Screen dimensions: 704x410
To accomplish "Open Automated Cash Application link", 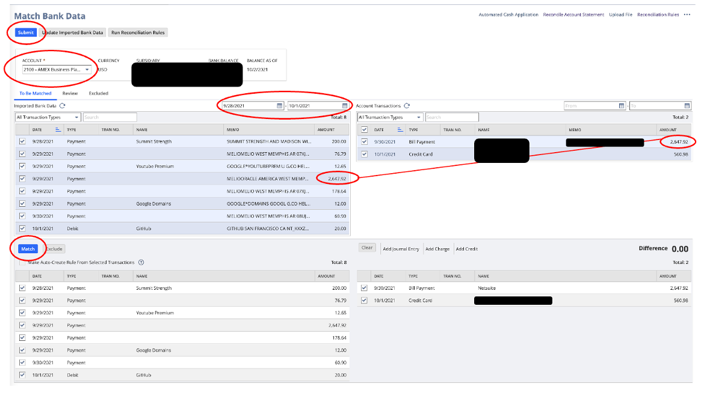I will tap(508, 15).
